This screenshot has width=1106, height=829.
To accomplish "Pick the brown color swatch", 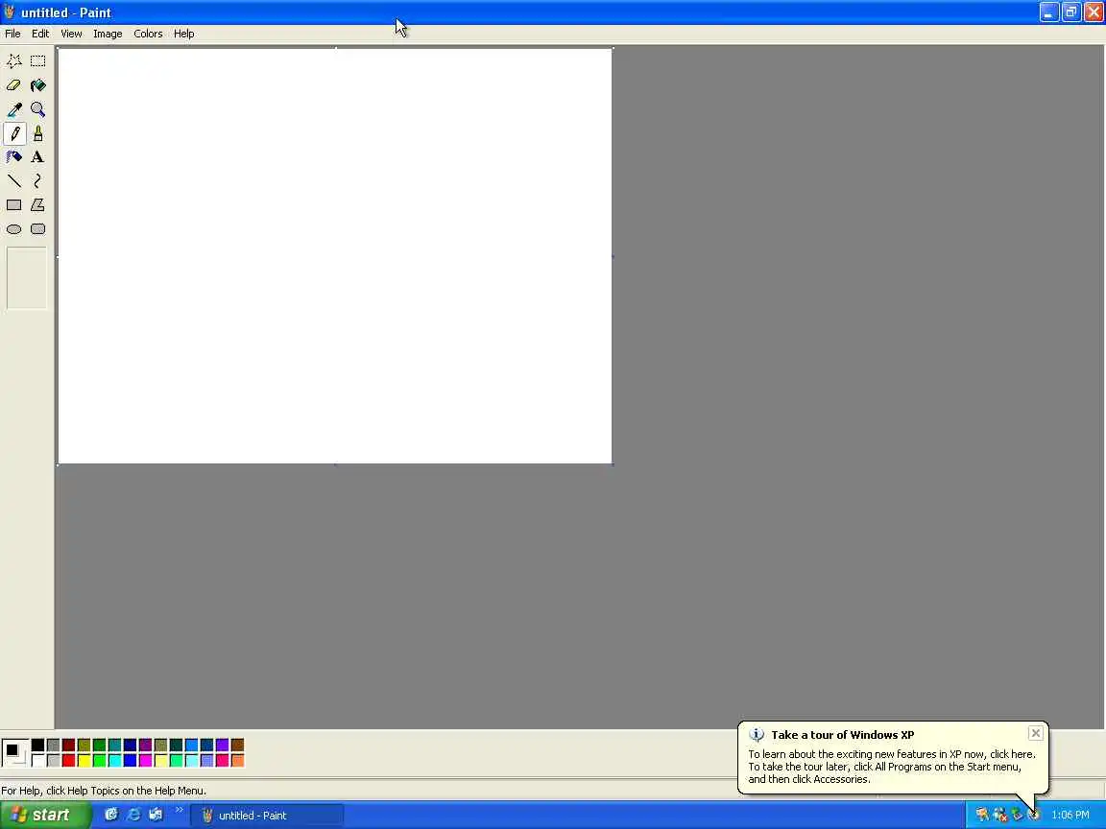I will (238, 746).
